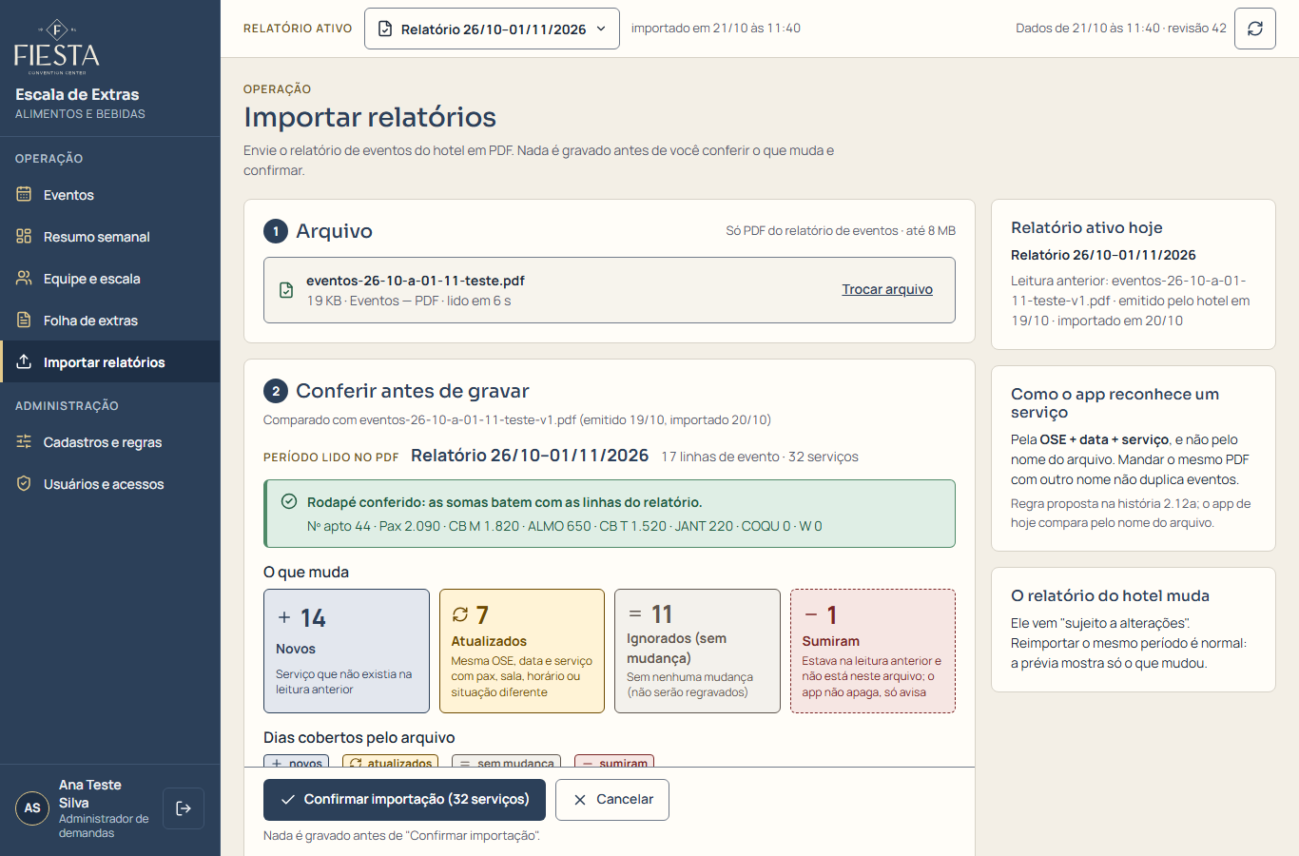Select Importar relatórios in the sidebar
1299x856 pixels.
coord(110,362)
